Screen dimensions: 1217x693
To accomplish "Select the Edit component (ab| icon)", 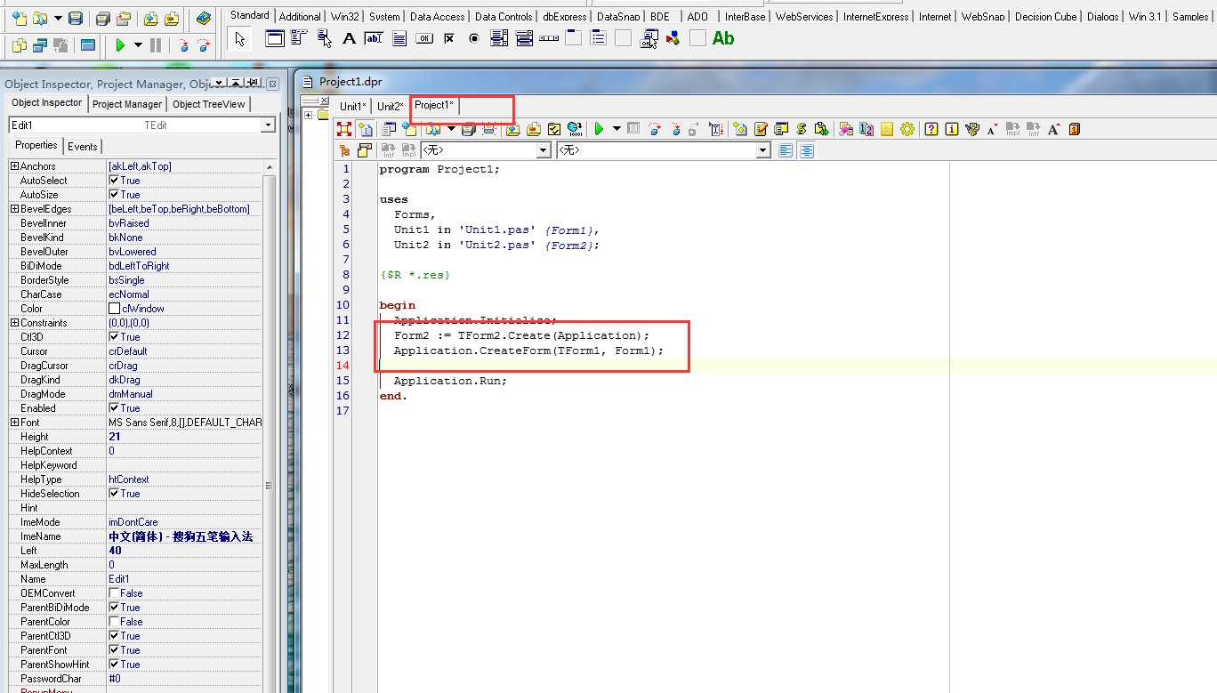I will pos(375,38).
